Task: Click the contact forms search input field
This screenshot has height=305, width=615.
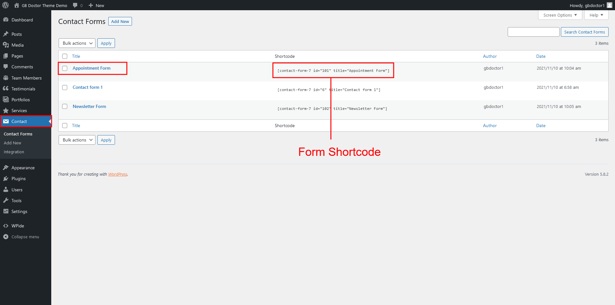Action: pos(533,32)
